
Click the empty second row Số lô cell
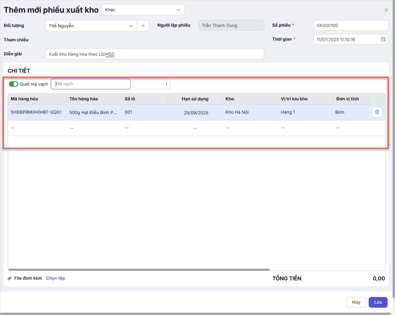[127, 128]
